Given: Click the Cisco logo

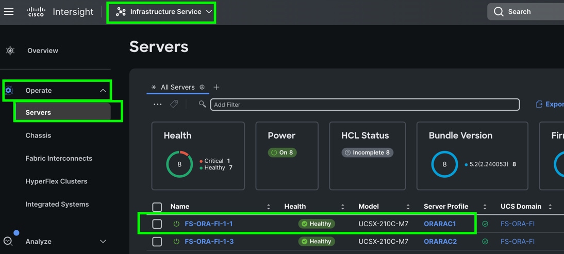Looking at the screenshot, I should click(x=36, y=11).
